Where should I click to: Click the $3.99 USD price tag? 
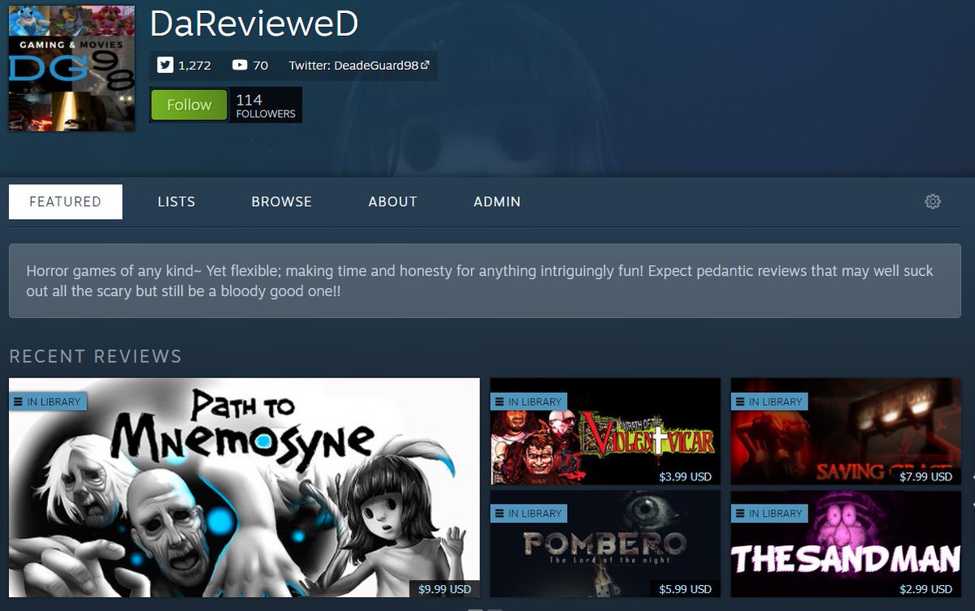(x=685, y=476)
